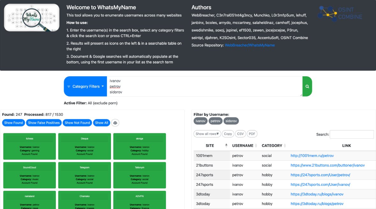Open the 1001mem.ru/petrov link
This screenshot has height=209, width=376.
click(x=312, y=156)
